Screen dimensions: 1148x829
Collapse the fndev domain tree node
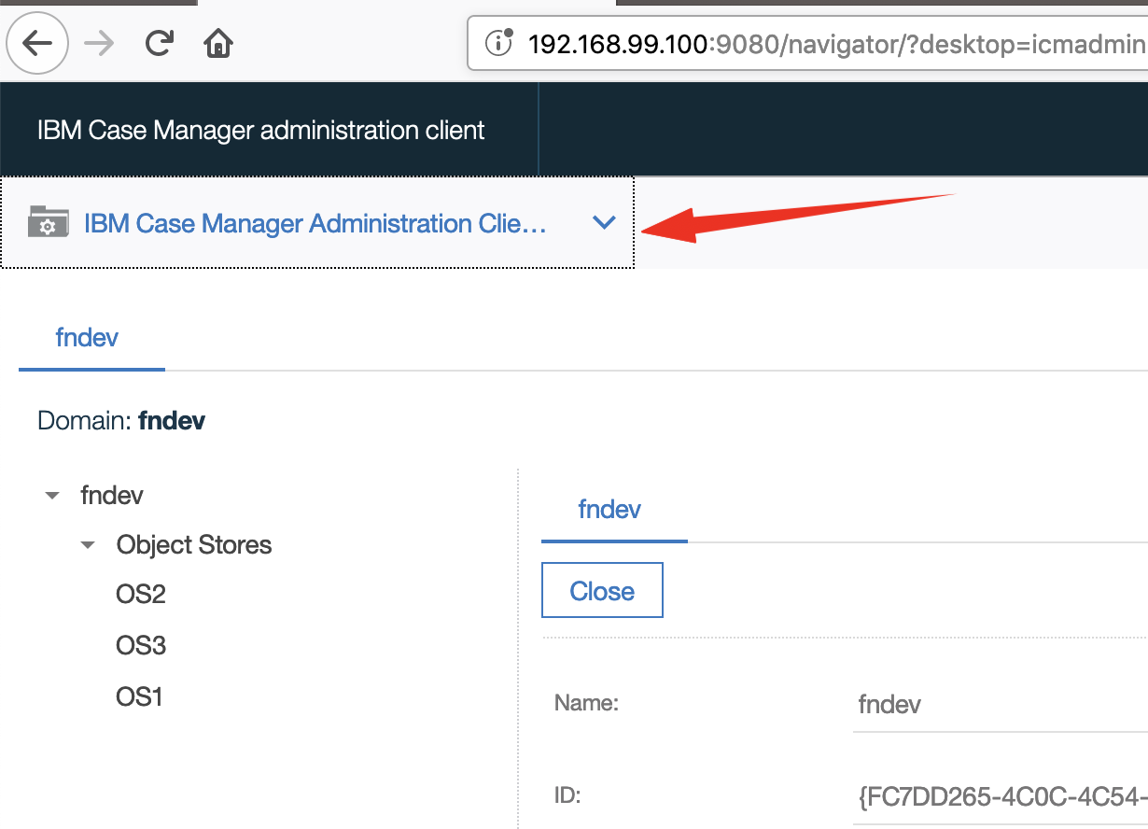coord(51,495)
